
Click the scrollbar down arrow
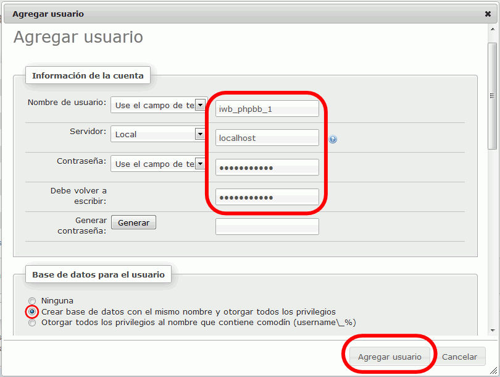tap(493, 331)
